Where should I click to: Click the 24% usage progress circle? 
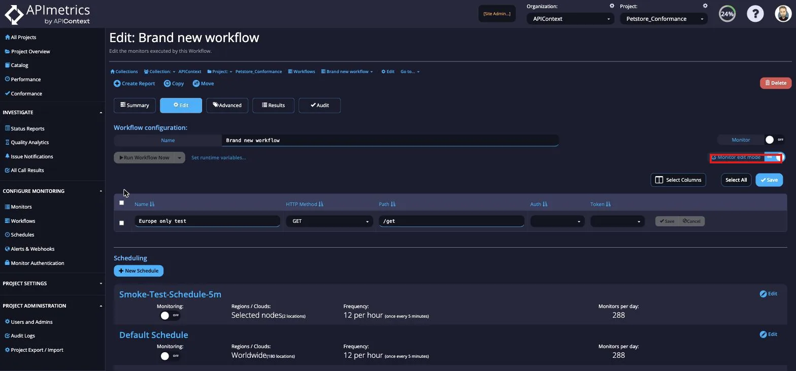click(x=727, y=14)
